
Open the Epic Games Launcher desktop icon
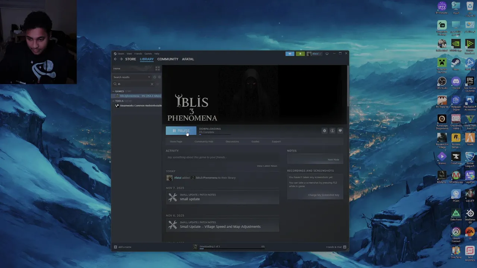tap(470, 84)
